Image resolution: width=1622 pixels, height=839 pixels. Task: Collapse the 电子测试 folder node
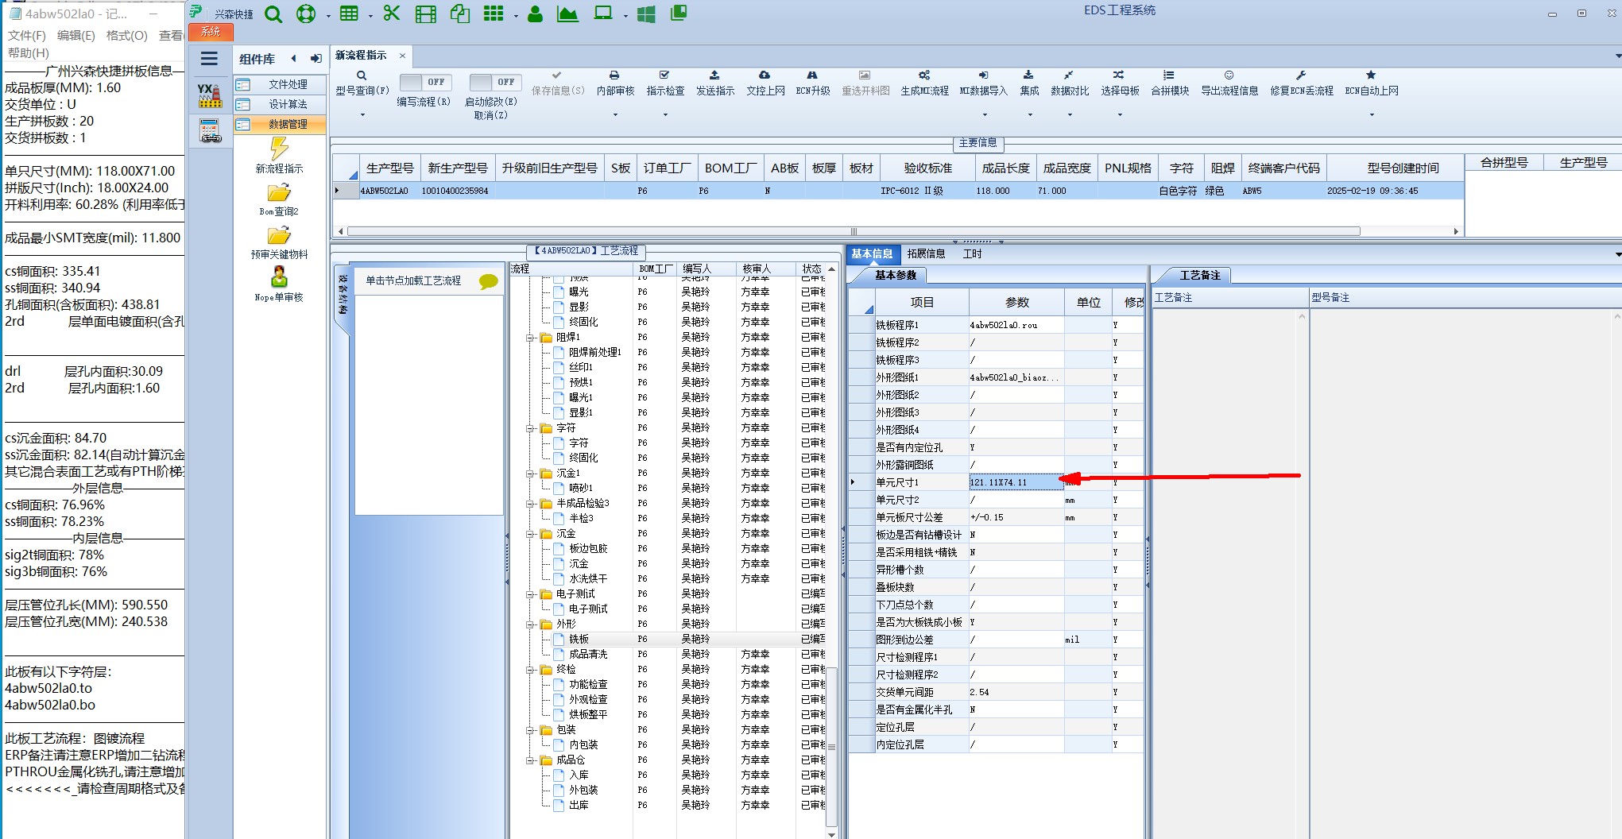click(x=530, y=594)
